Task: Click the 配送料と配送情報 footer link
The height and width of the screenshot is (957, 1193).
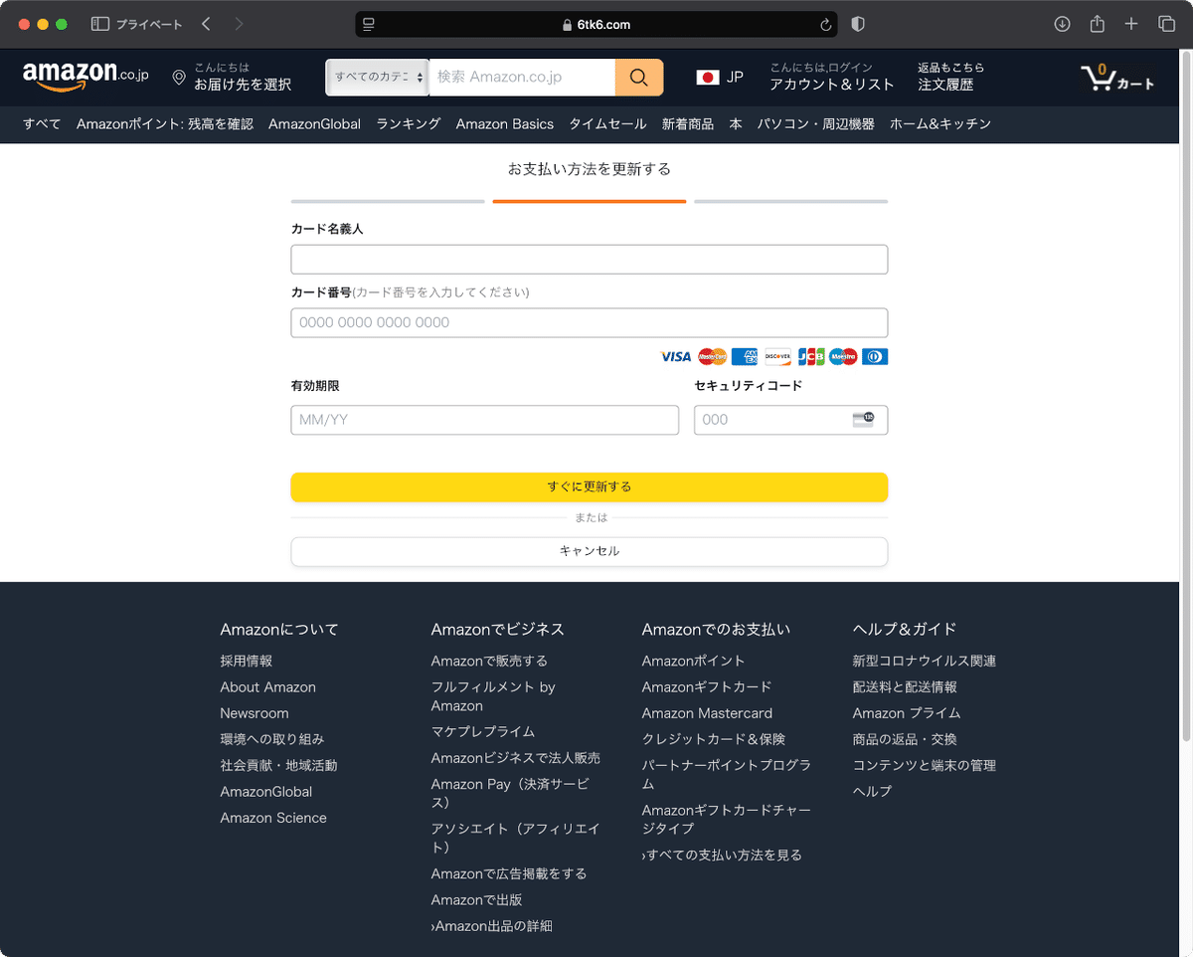Action: [905, 687]
